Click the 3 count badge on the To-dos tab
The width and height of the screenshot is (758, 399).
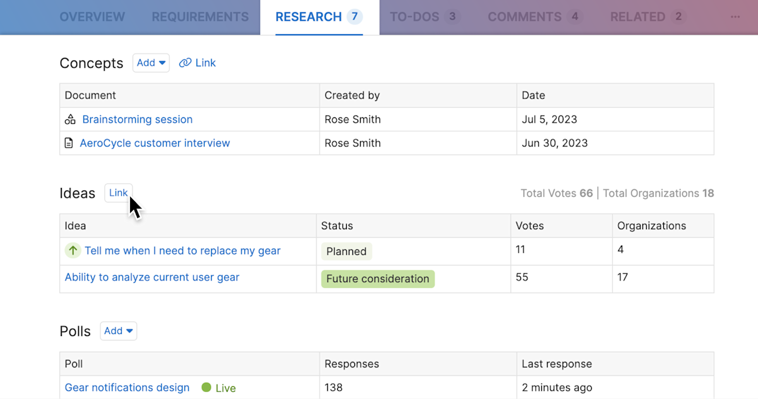(452, 17)
